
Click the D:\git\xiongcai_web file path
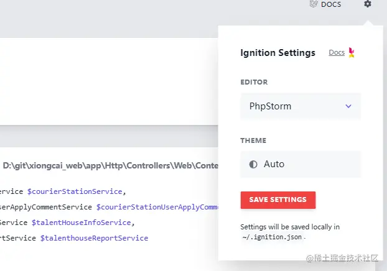110,166
